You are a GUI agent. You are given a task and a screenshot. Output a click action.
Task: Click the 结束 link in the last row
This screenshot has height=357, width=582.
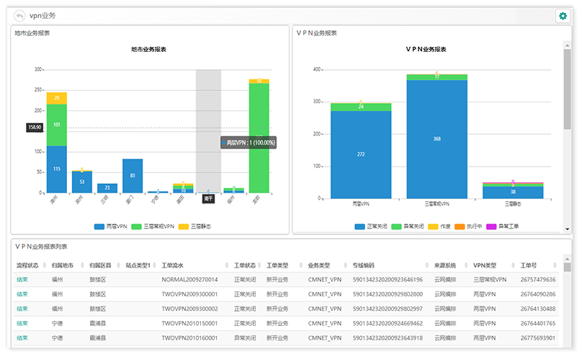click(22, 338)
